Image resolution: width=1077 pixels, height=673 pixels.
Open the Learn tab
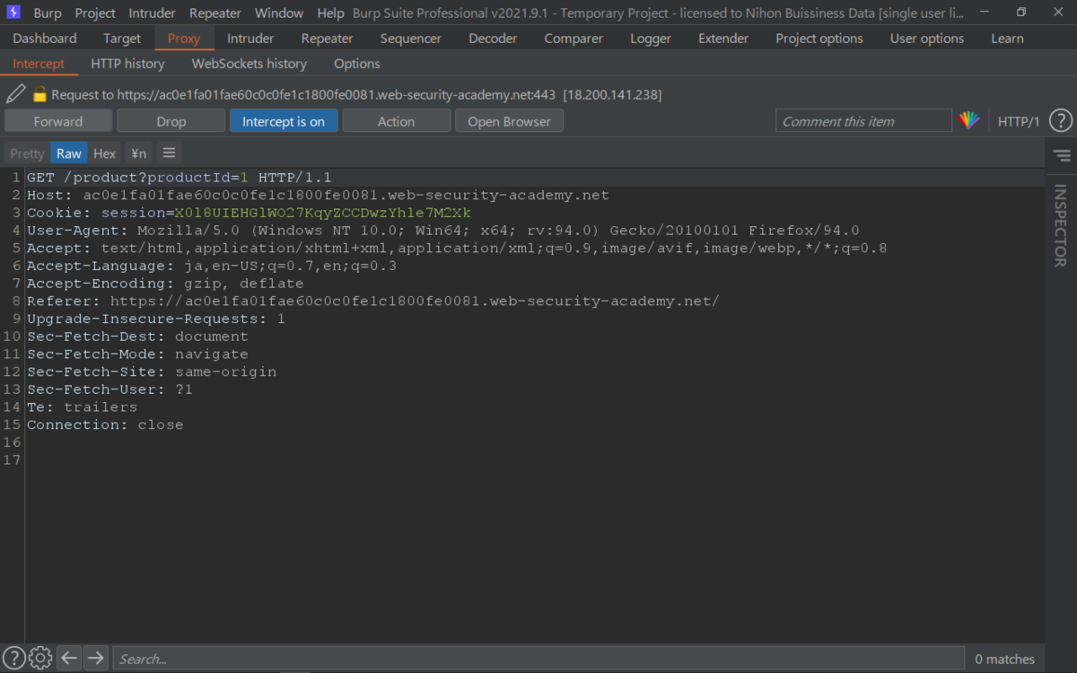[x=1007, y=39]
